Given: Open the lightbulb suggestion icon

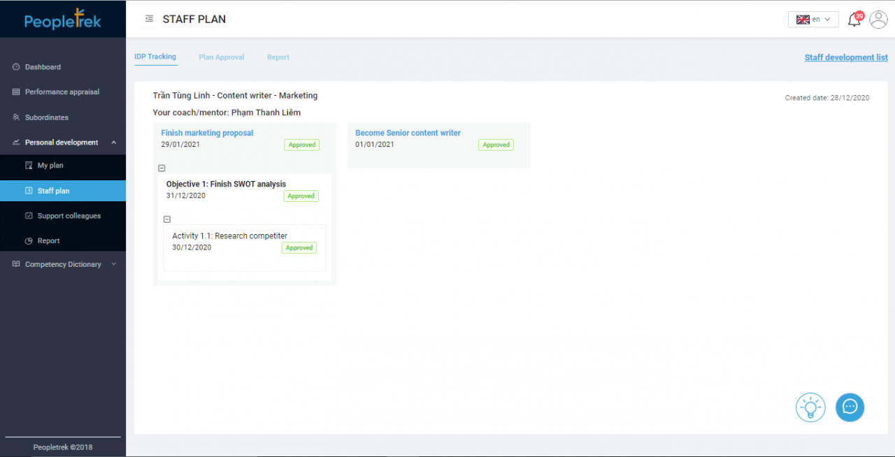Looking at the screenshot, I should [810, 407].
